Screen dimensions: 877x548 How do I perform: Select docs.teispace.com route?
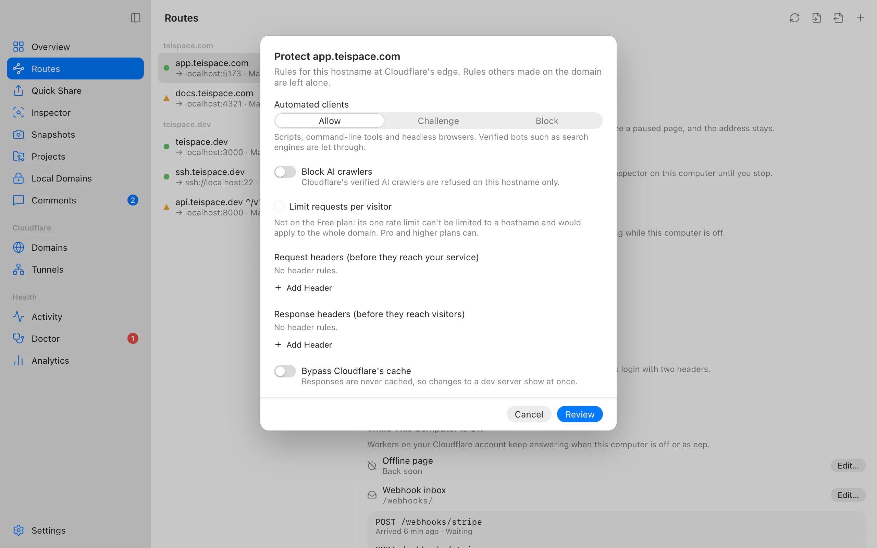point(209,98)
